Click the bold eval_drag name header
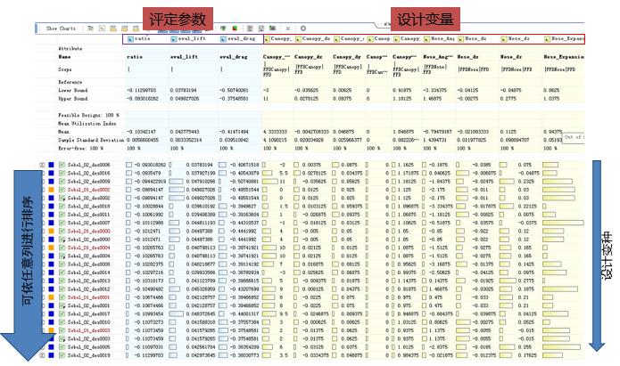 [234, 57]
